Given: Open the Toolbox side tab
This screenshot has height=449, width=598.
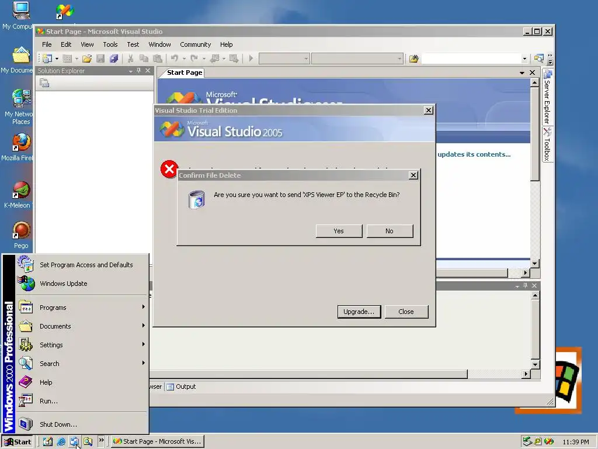Looking at the screenshot, I should coord(548,145).
